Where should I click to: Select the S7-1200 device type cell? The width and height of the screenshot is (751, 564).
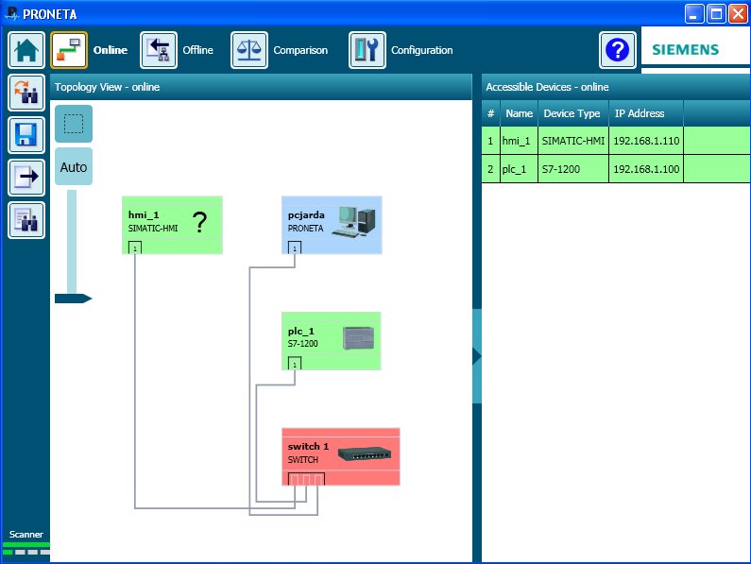[573, 169]
